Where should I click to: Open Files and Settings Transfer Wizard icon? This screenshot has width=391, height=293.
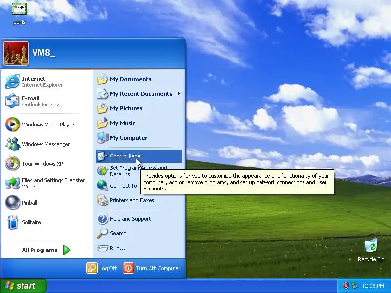coord(13,183)
